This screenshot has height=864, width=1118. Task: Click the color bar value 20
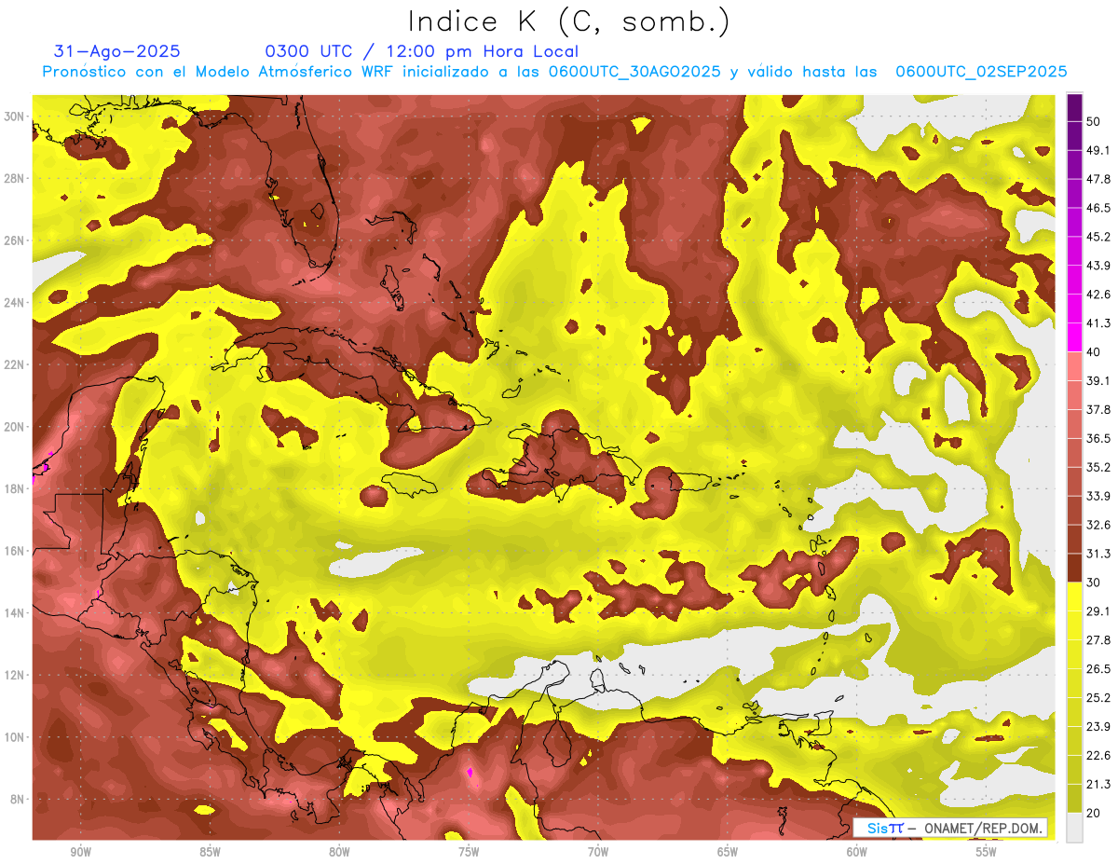[1094, 813]
